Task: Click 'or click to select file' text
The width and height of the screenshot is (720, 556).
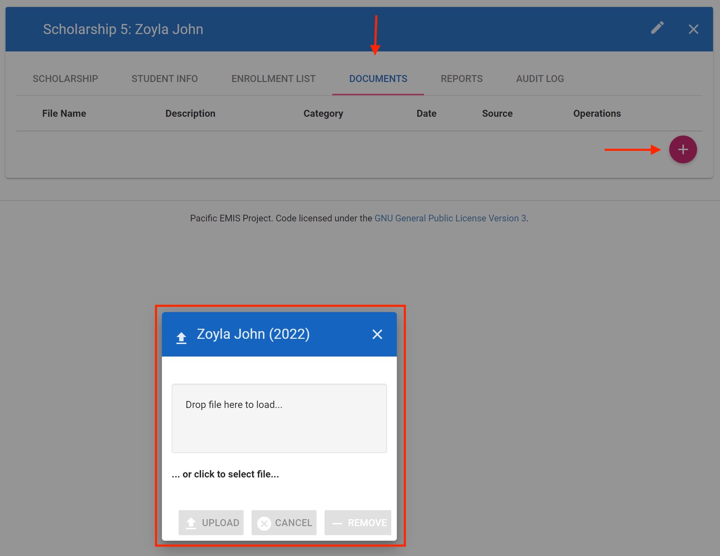Action: pos(225,474)
